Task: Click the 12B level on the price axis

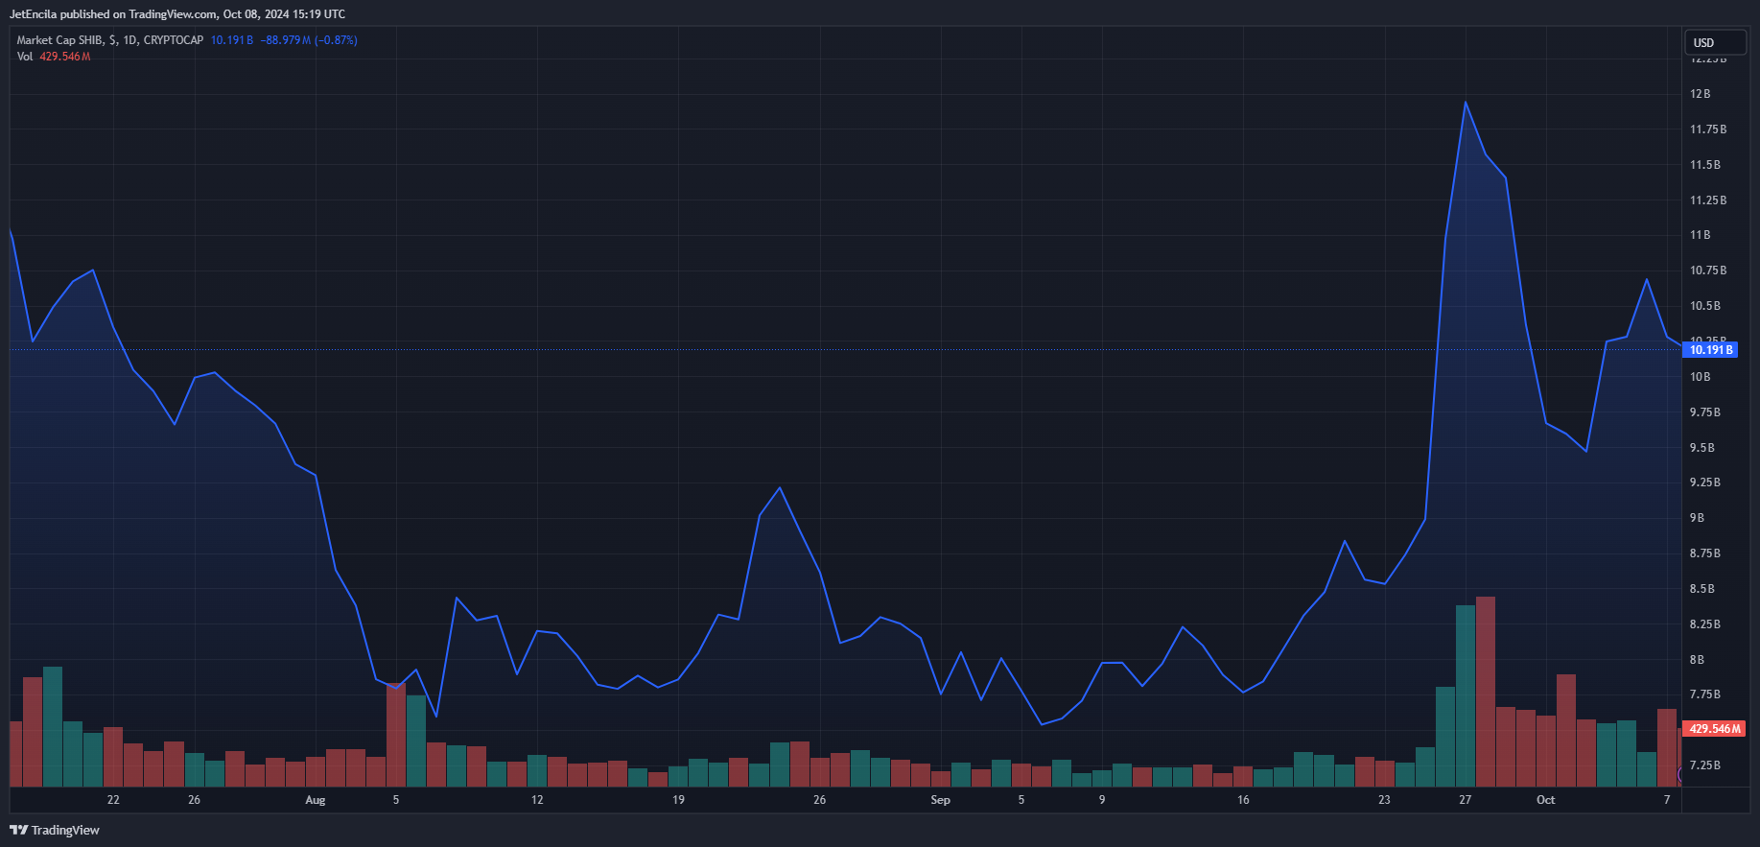Action: pyautogui.click(x=1700, y=94)
